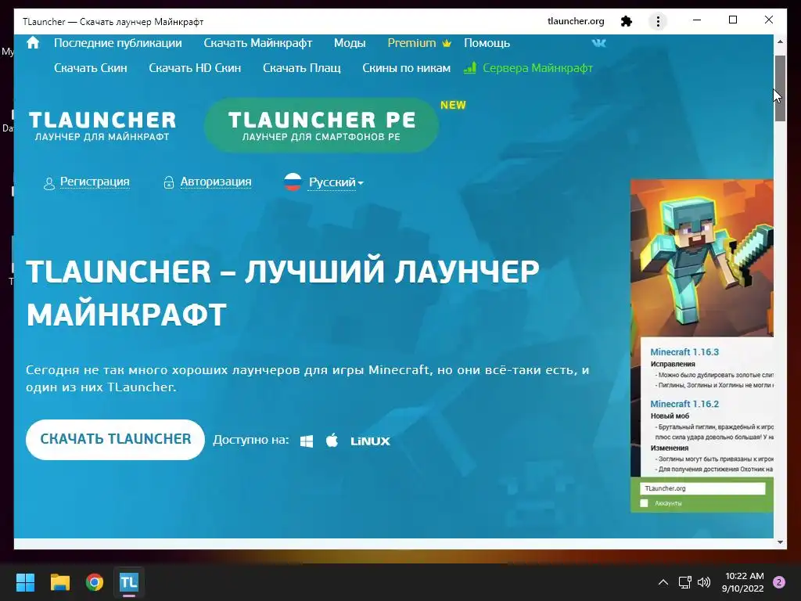Click the TLauncher logo
The height and width of the screenshot is (601, 801).
click(102, 126)
